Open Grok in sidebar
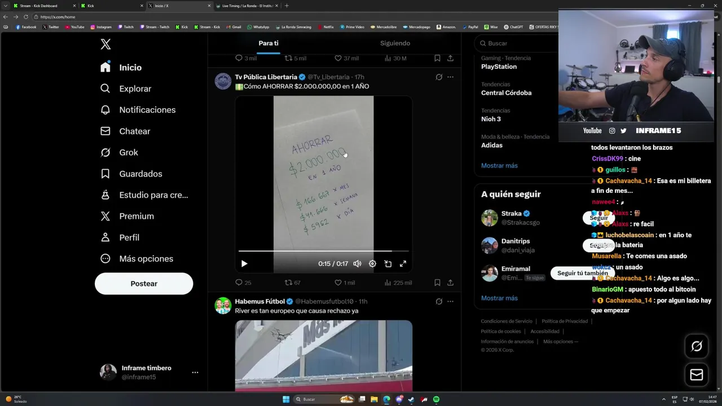Image resolution: width=722 pixels, height=406 pixels. [120, 152]
